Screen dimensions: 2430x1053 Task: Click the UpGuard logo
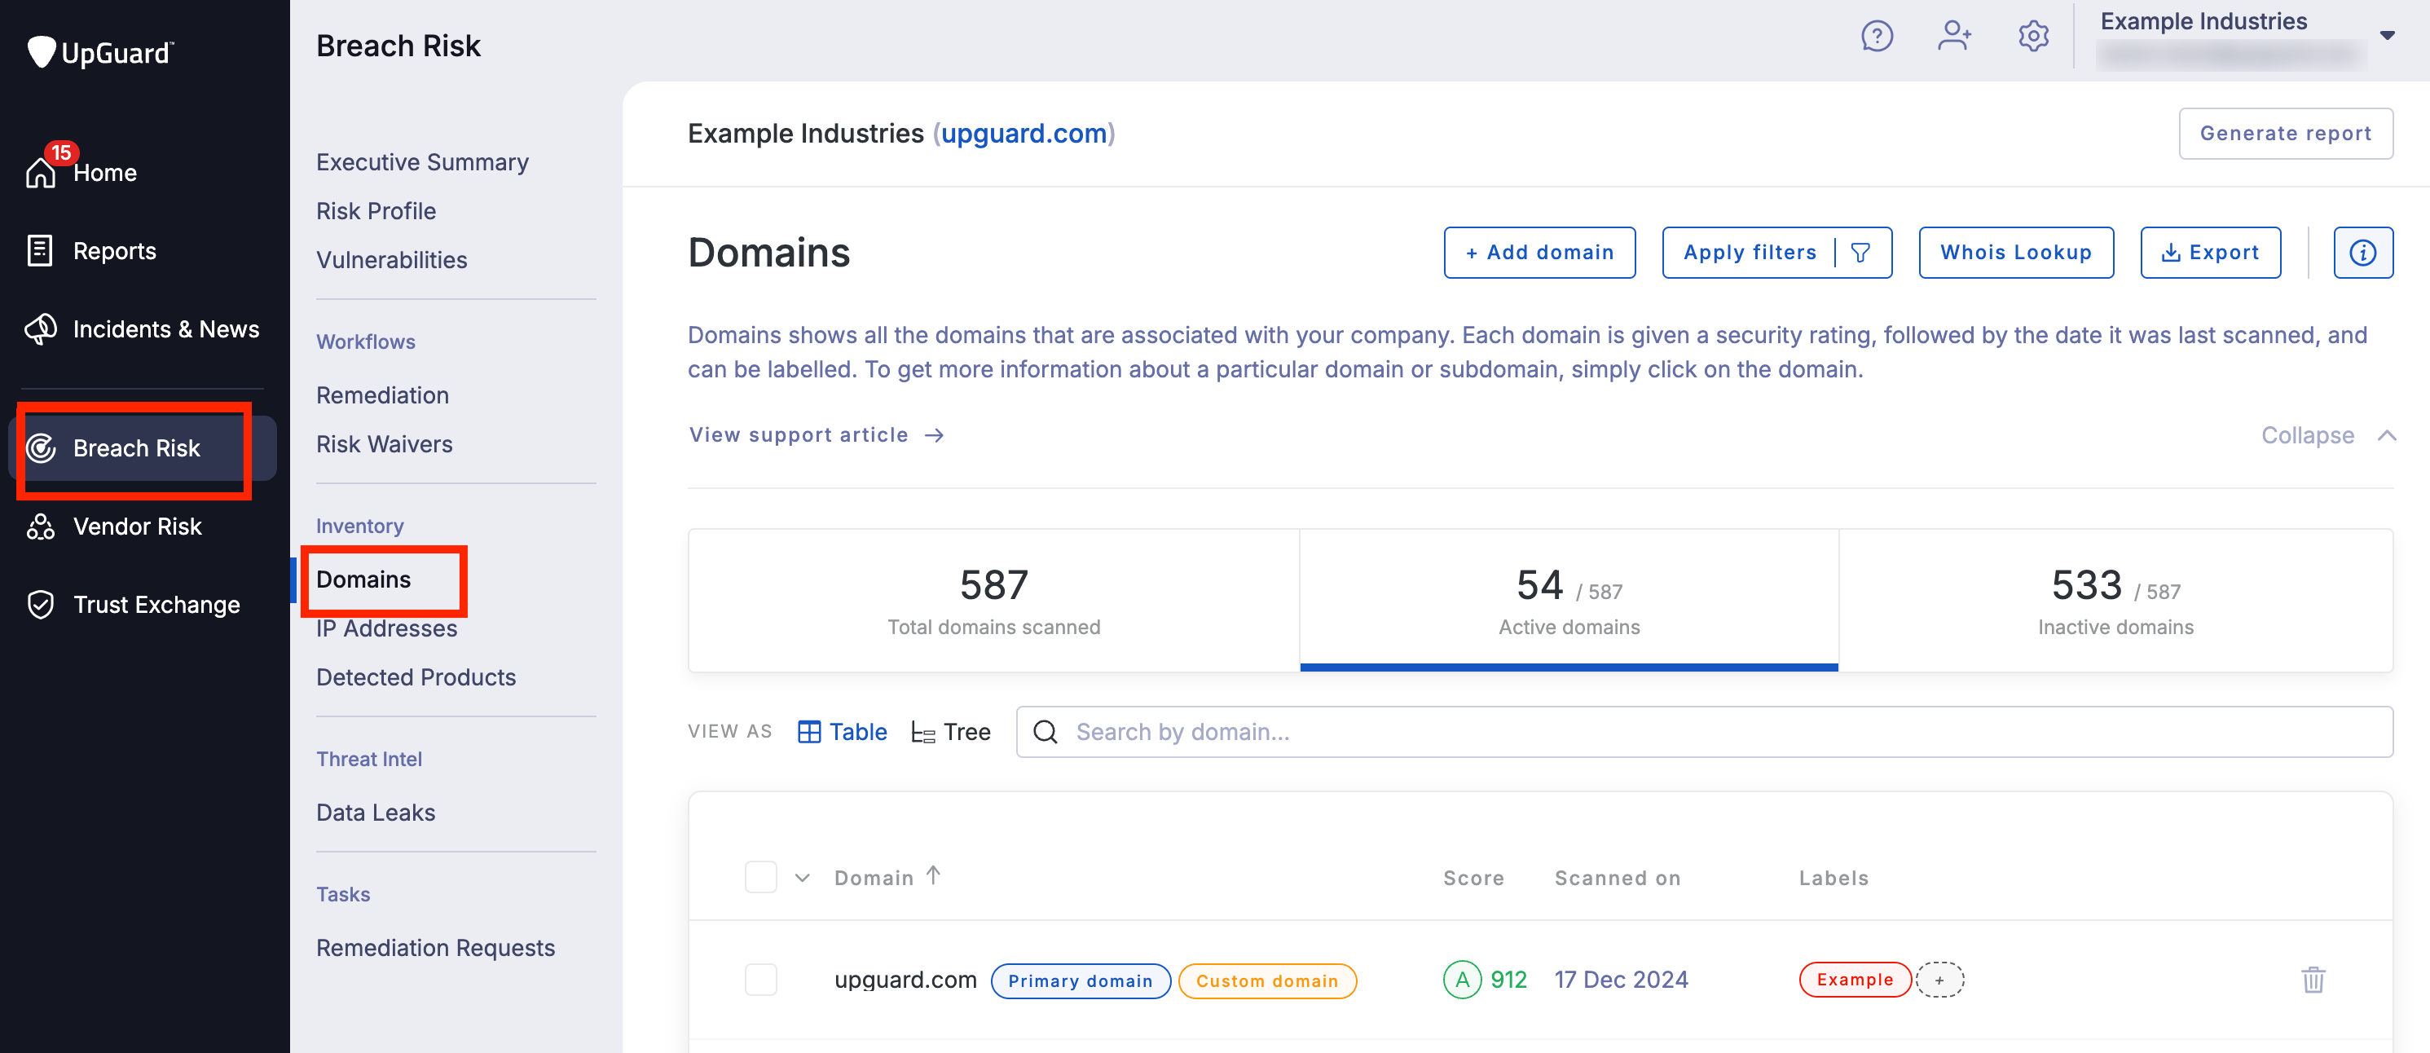click(100, 52)
